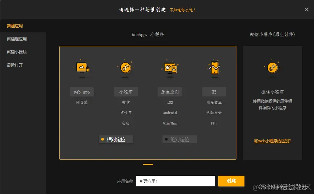Click the web app label button

(x=82, y=92)
